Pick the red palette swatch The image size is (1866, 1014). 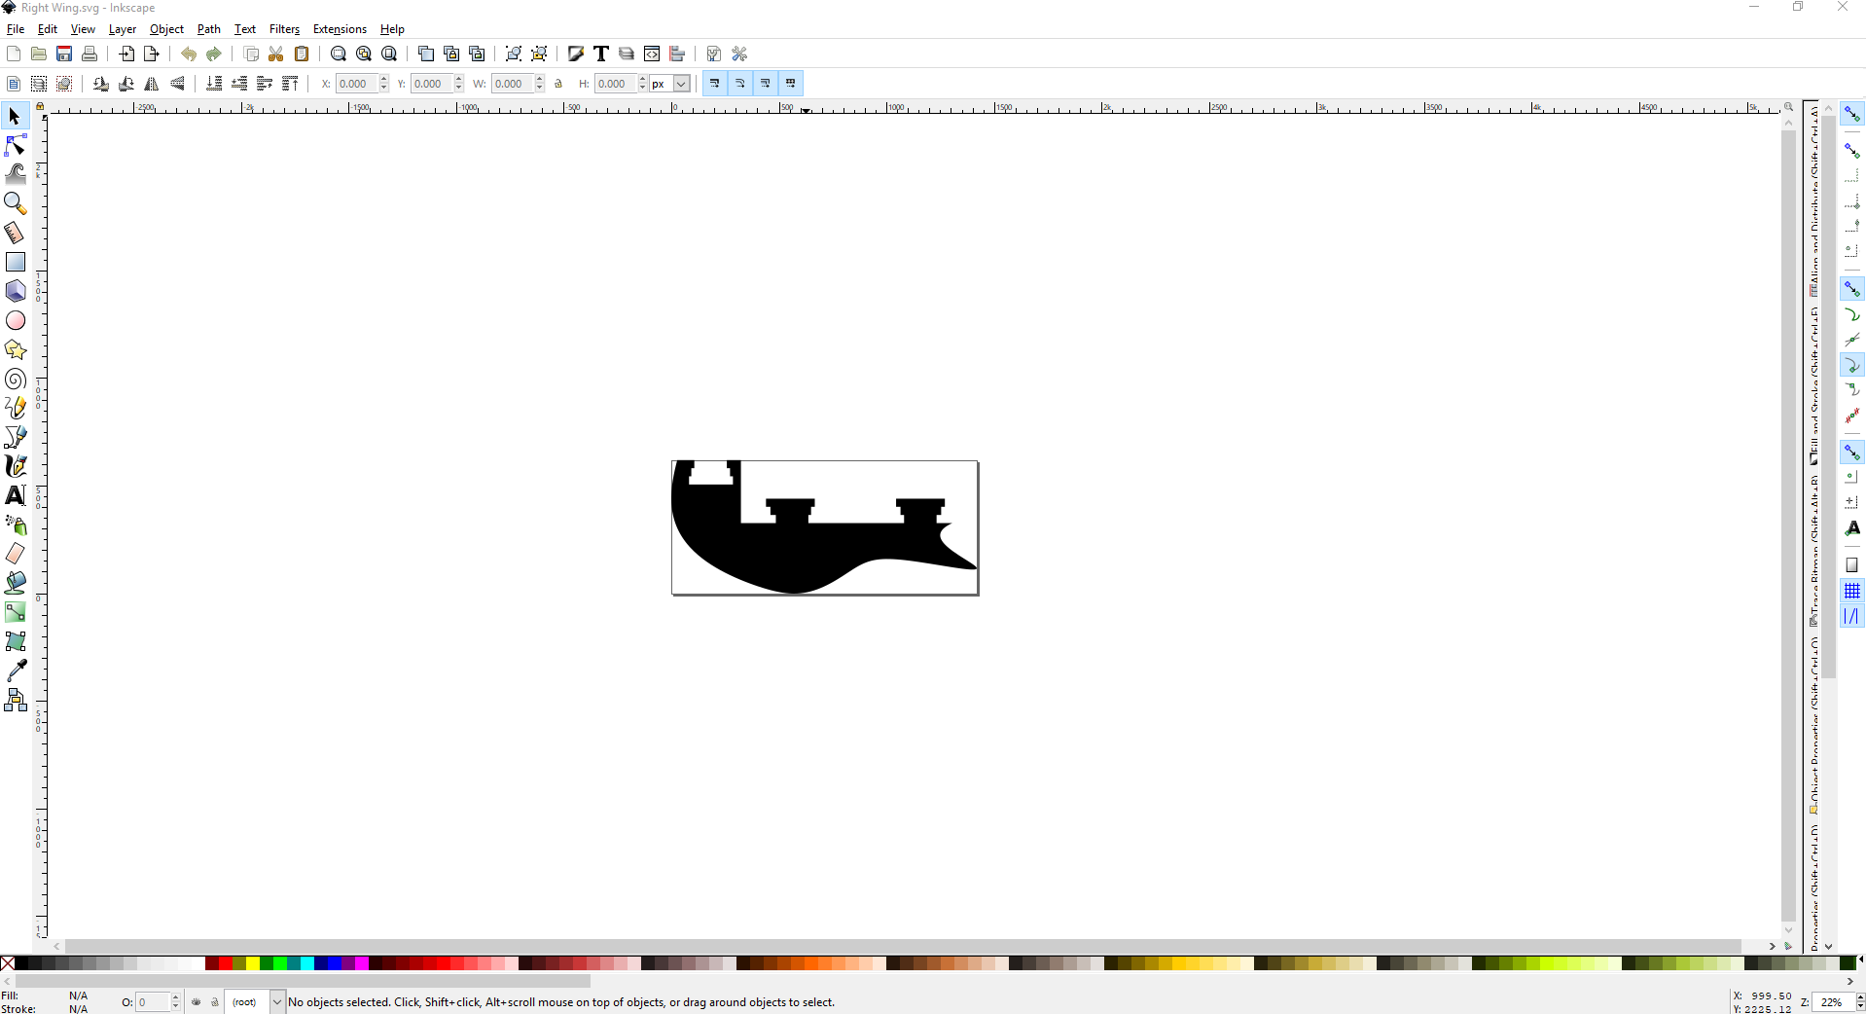226,963
